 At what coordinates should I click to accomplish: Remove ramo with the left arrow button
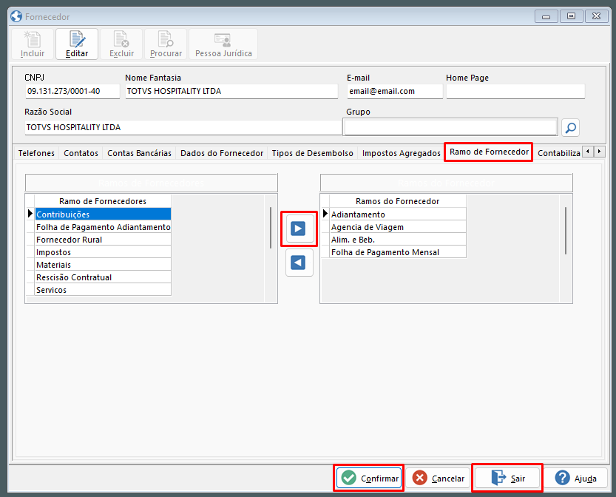298,263
